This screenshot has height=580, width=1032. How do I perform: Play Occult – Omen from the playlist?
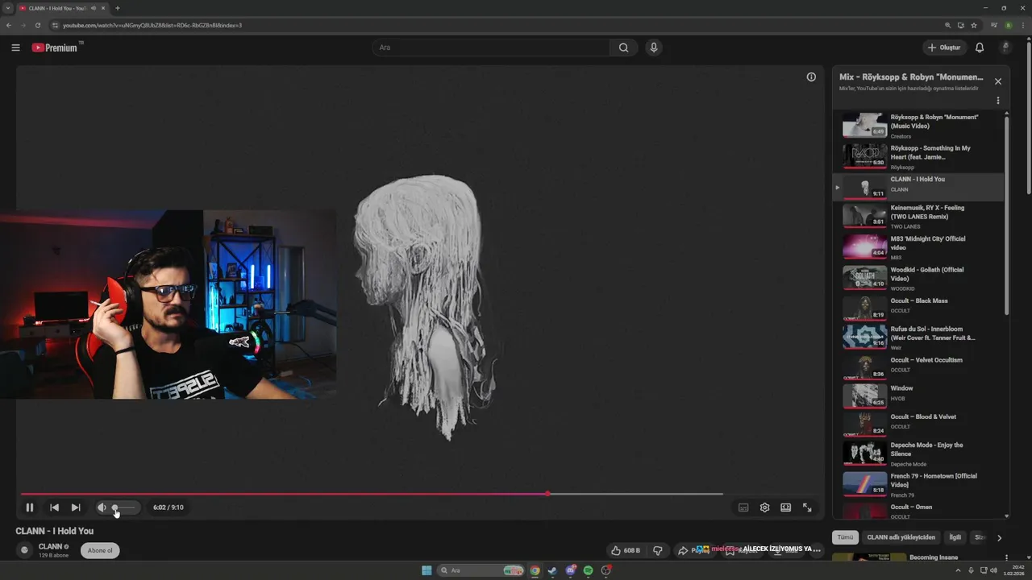click(x=918, y=510)
